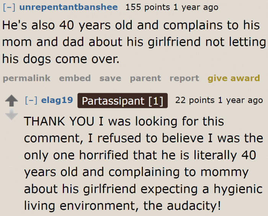Collapse elag19's reply with [–]
Image resolution: width=268 pixels, height=216 pixels.
(30, 101)
